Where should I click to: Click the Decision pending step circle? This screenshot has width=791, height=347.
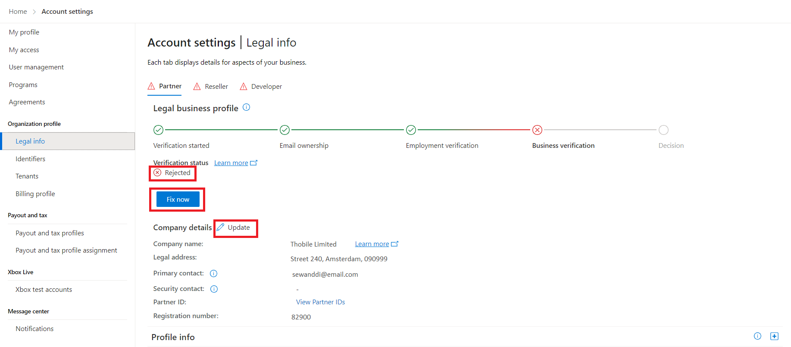663,130
